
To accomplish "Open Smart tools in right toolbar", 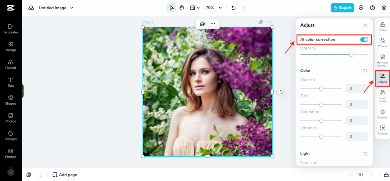I will 382,96.
